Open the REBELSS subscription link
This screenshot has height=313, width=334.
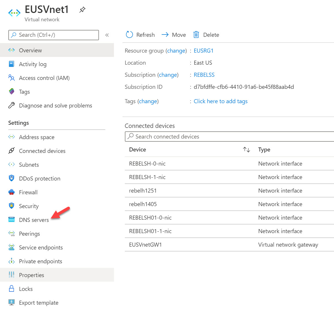pyautogui.click(x=204, y=75)
